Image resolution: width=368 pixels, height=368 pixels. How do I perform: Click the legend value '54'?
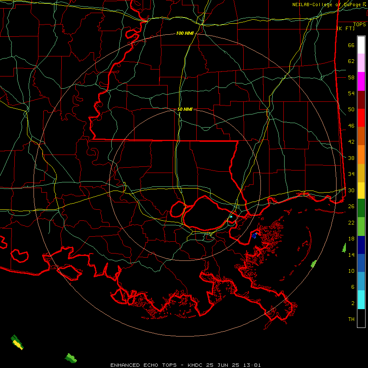tap(351, 93)
